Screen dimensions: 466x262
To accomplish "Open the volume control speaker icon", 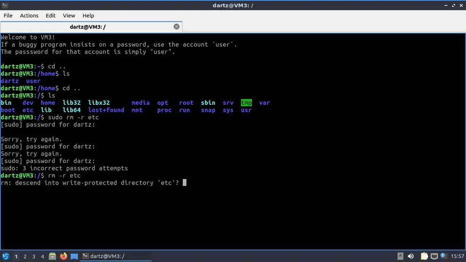I will pyautogui.click(x=411, y=256).
